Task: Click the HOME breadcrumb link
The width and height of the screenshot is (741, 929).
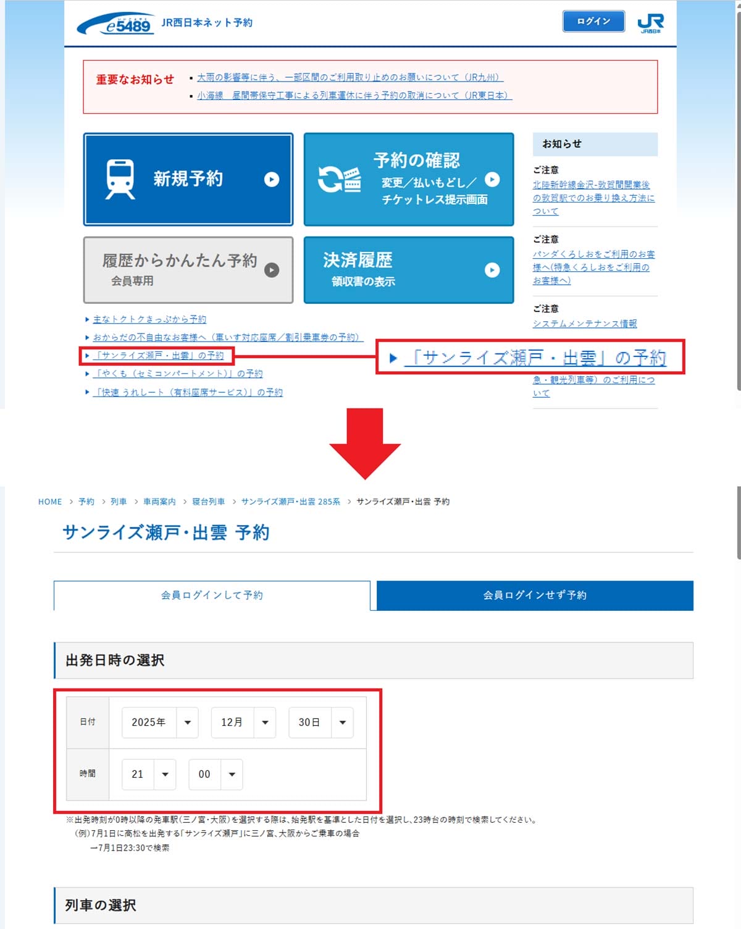Action: pyautogui.click(x=50, y=502)
